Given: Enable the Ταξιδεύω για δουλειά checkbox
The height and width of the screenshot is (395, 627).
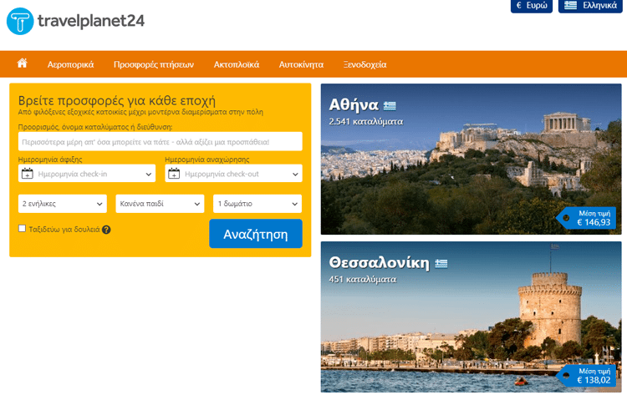Looking at the screenshot, I should click(22, 229).
